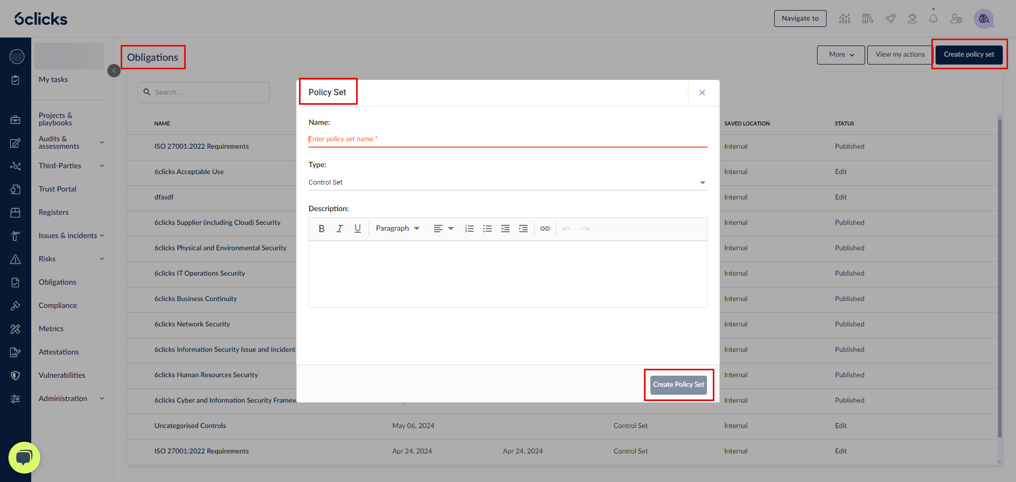Click the Administration sliders icon
Viewport: 1016px width, 482px height.
pos(15,399)
